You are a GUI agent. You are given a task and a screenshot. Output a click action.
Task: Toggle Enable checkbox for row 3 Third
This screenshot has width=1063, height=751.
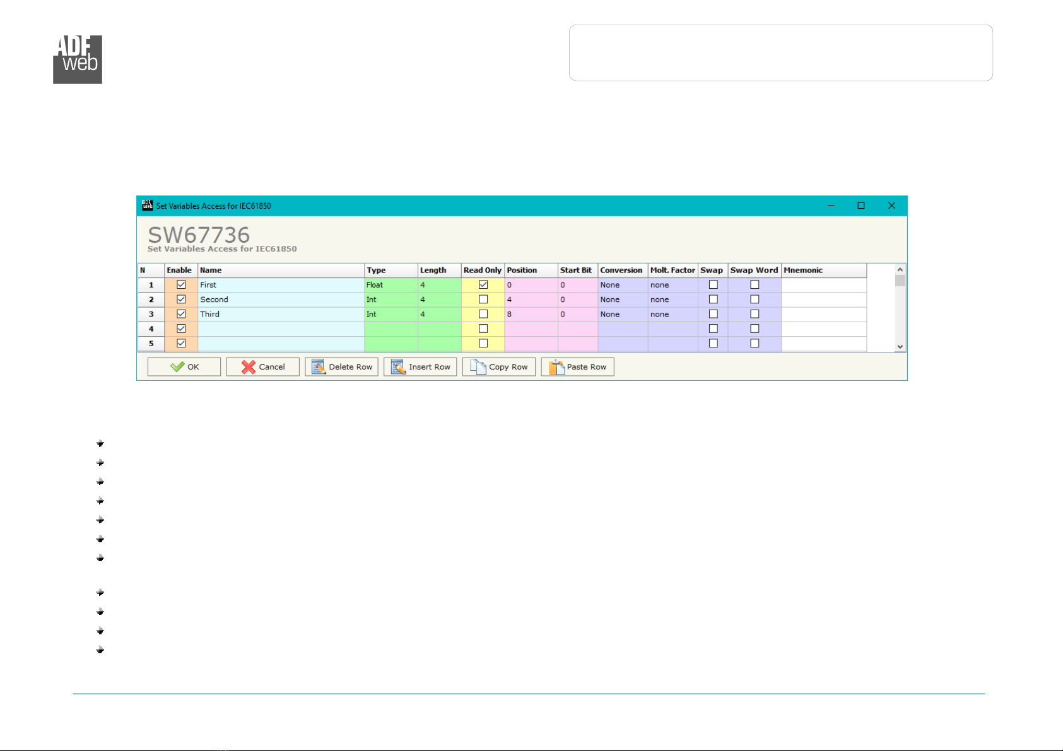point(181,314)
